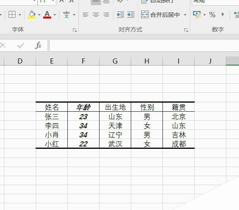The height and width of the screenshot is (210, 239).
Task: Center text horizontally in the cell
Action: (96, 15)
